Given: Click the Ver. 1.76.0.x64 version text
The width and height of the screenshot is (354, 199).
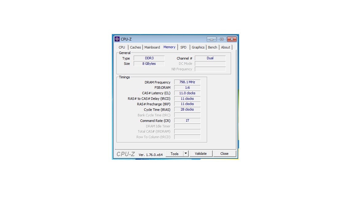Looking at the screenshot, I should point(151,155).
